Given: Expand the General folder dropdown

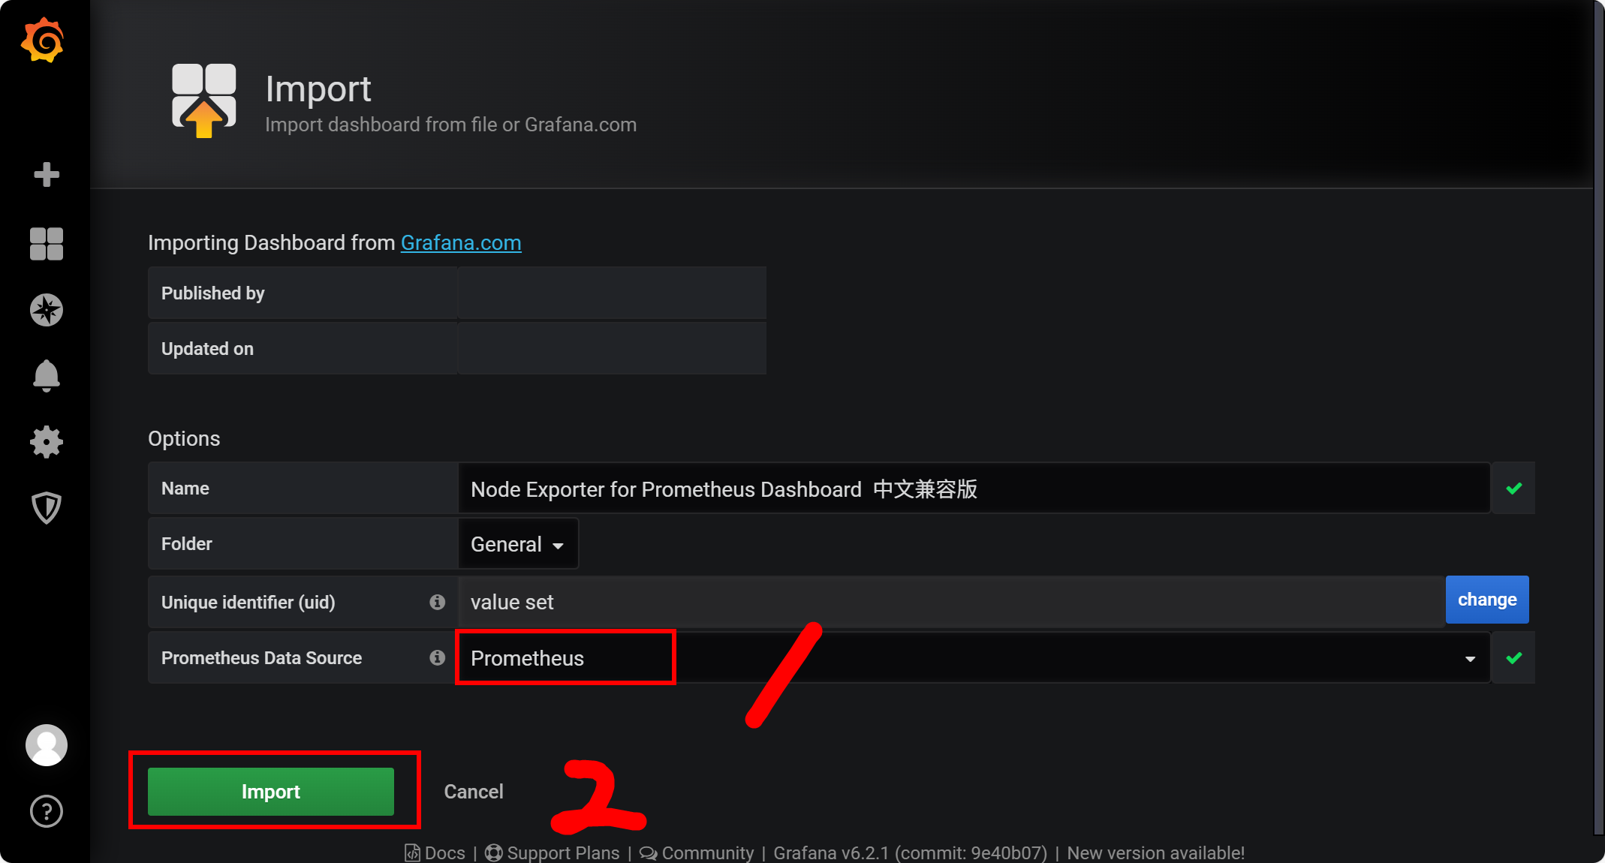Looking at the screenshot, I should coord(518,544).
